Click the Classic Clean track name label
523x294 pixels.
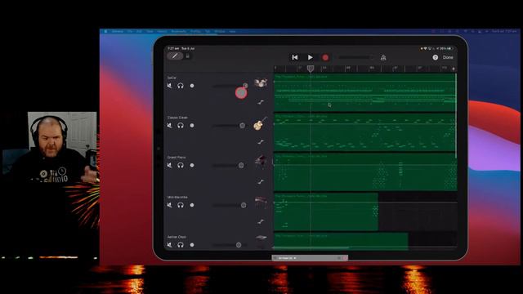pos(177,118)
